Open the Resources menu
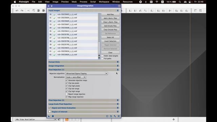217x122 pixels. point(127,2)
